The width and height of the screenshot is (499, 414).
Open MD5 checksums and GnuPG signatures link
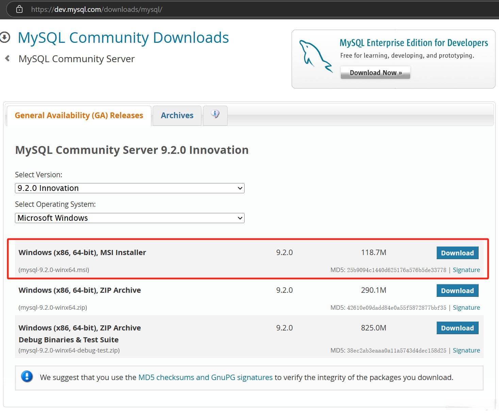click(x=205, y=377)
